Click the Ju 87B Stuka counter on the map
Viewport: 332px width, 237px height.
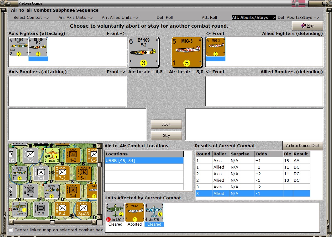(19, 209)
